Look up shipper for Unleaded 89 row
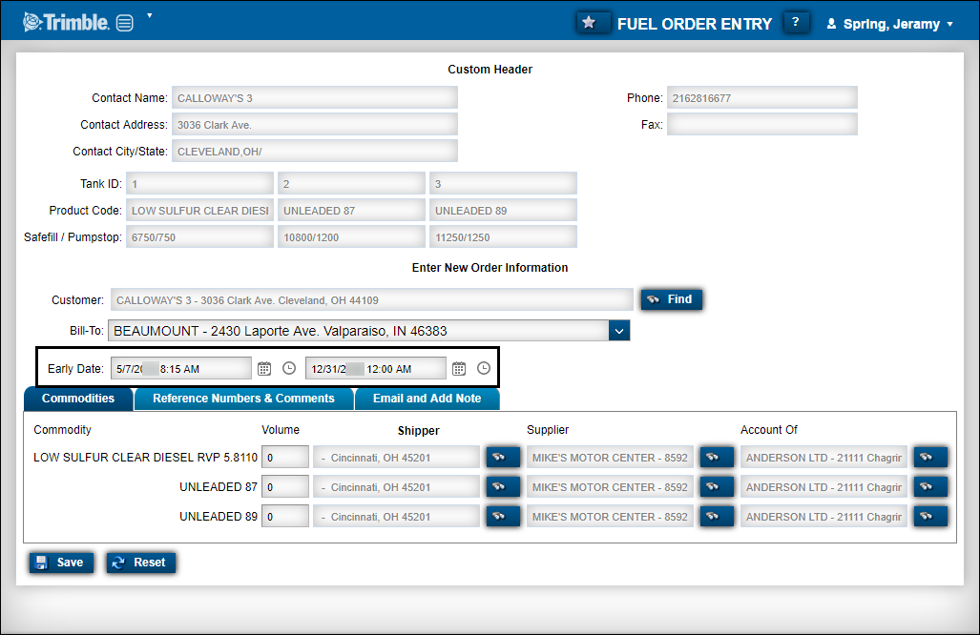This screenshot has width=980, height=635. click(x=503, y=517)
